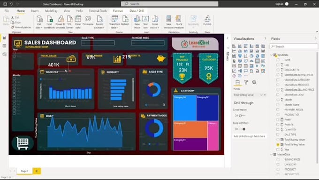
Task: Expand the Filters pane
Action: (228, 38)
